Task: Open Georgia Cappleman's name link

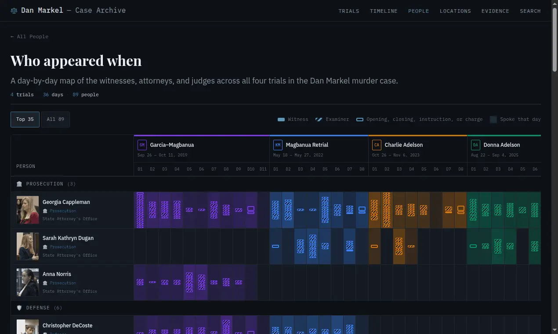Action: coord(66,202)
